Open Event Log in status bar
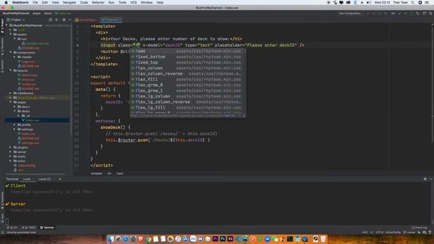The width and height of the screenshot is (434, 244). pyautogui.click(x=419, y=228)
